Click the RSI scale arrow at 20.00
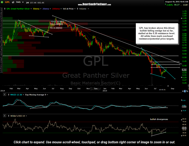Image resolution: width=189 pixels, height=146 pixels. coord(182,136)
